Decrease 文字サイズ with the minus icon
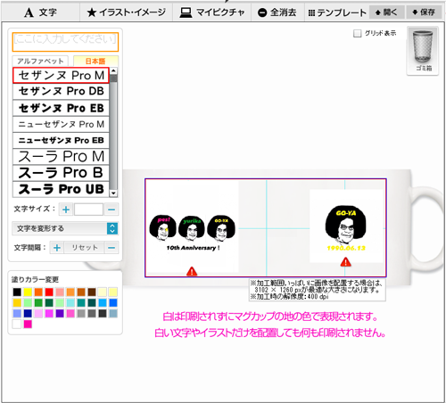Viewport: 446px width, 403px height. point(111,210)
